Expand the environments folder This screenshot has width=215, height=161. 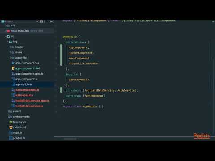point(8,117)
